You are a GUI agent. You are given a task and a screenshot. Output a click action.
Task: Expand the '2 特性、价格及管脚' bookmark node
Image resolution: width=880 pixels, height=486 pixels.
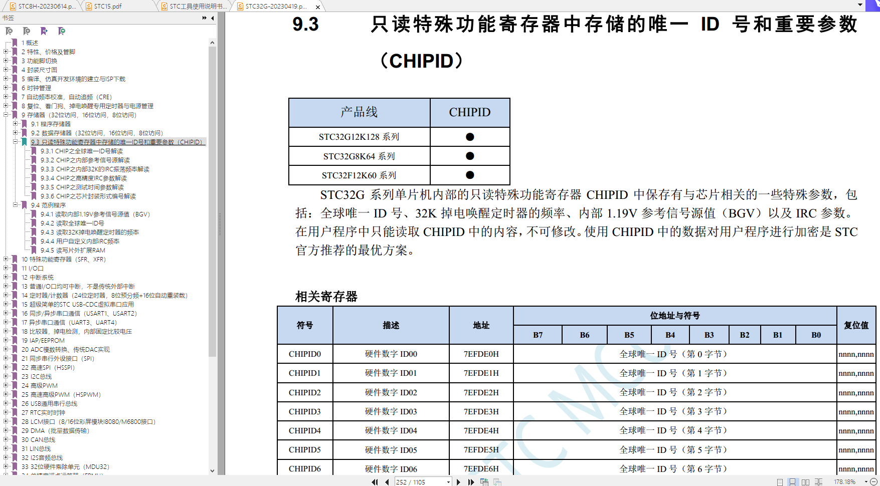click(x=6, y=52)
